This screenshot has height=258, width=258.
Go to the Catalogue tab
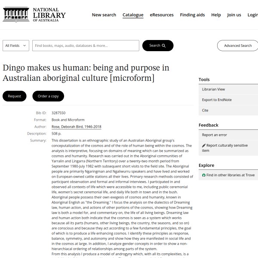coord(133,15)
